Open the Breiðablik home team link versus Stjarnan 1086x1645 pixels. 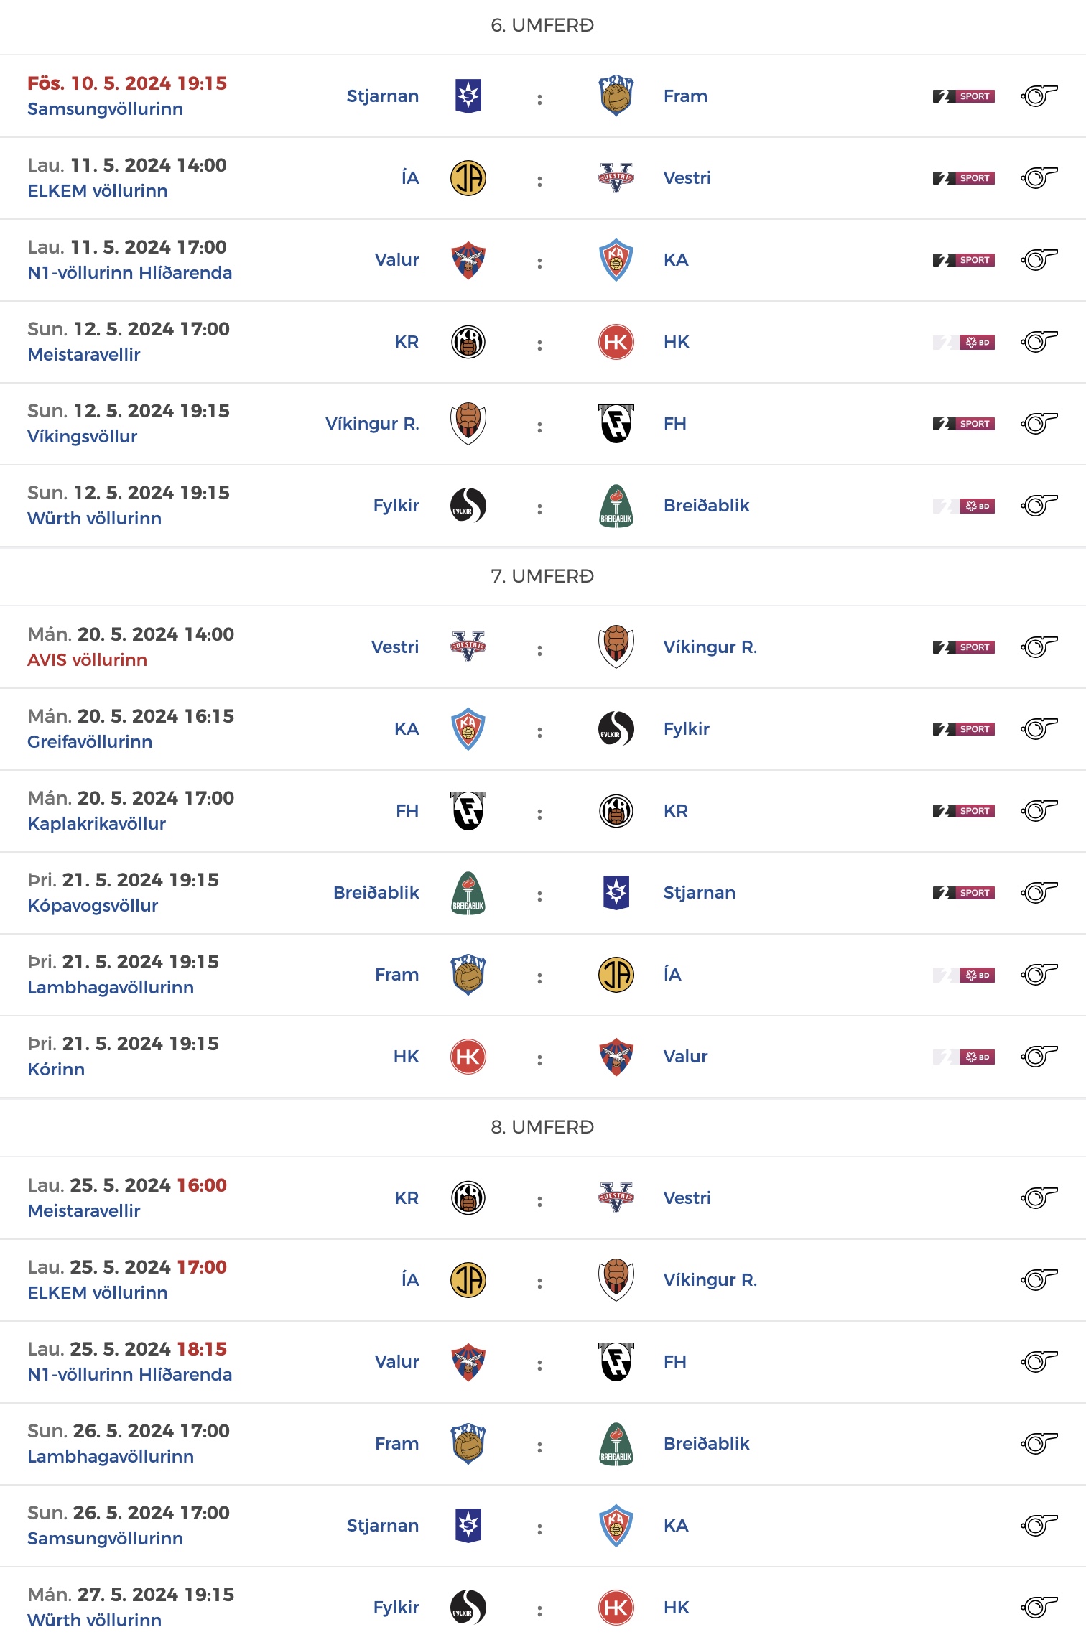pos(376,893)
